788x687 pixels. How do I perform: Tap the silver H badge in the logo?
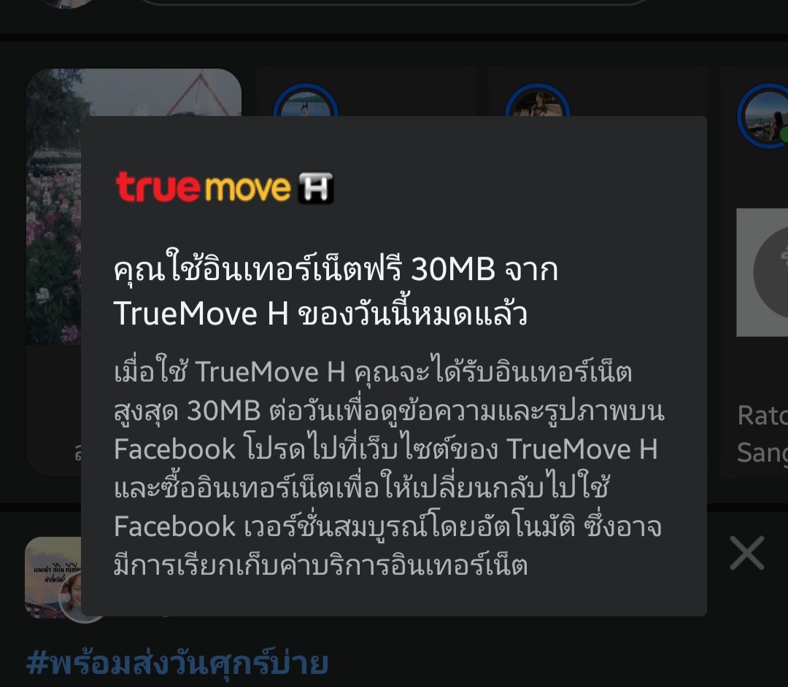[316, 188]
